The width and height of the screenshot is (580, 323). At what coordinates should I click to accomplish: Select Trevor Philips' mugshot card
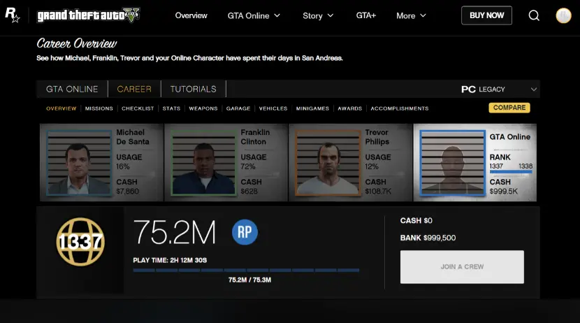click(350, 163)
